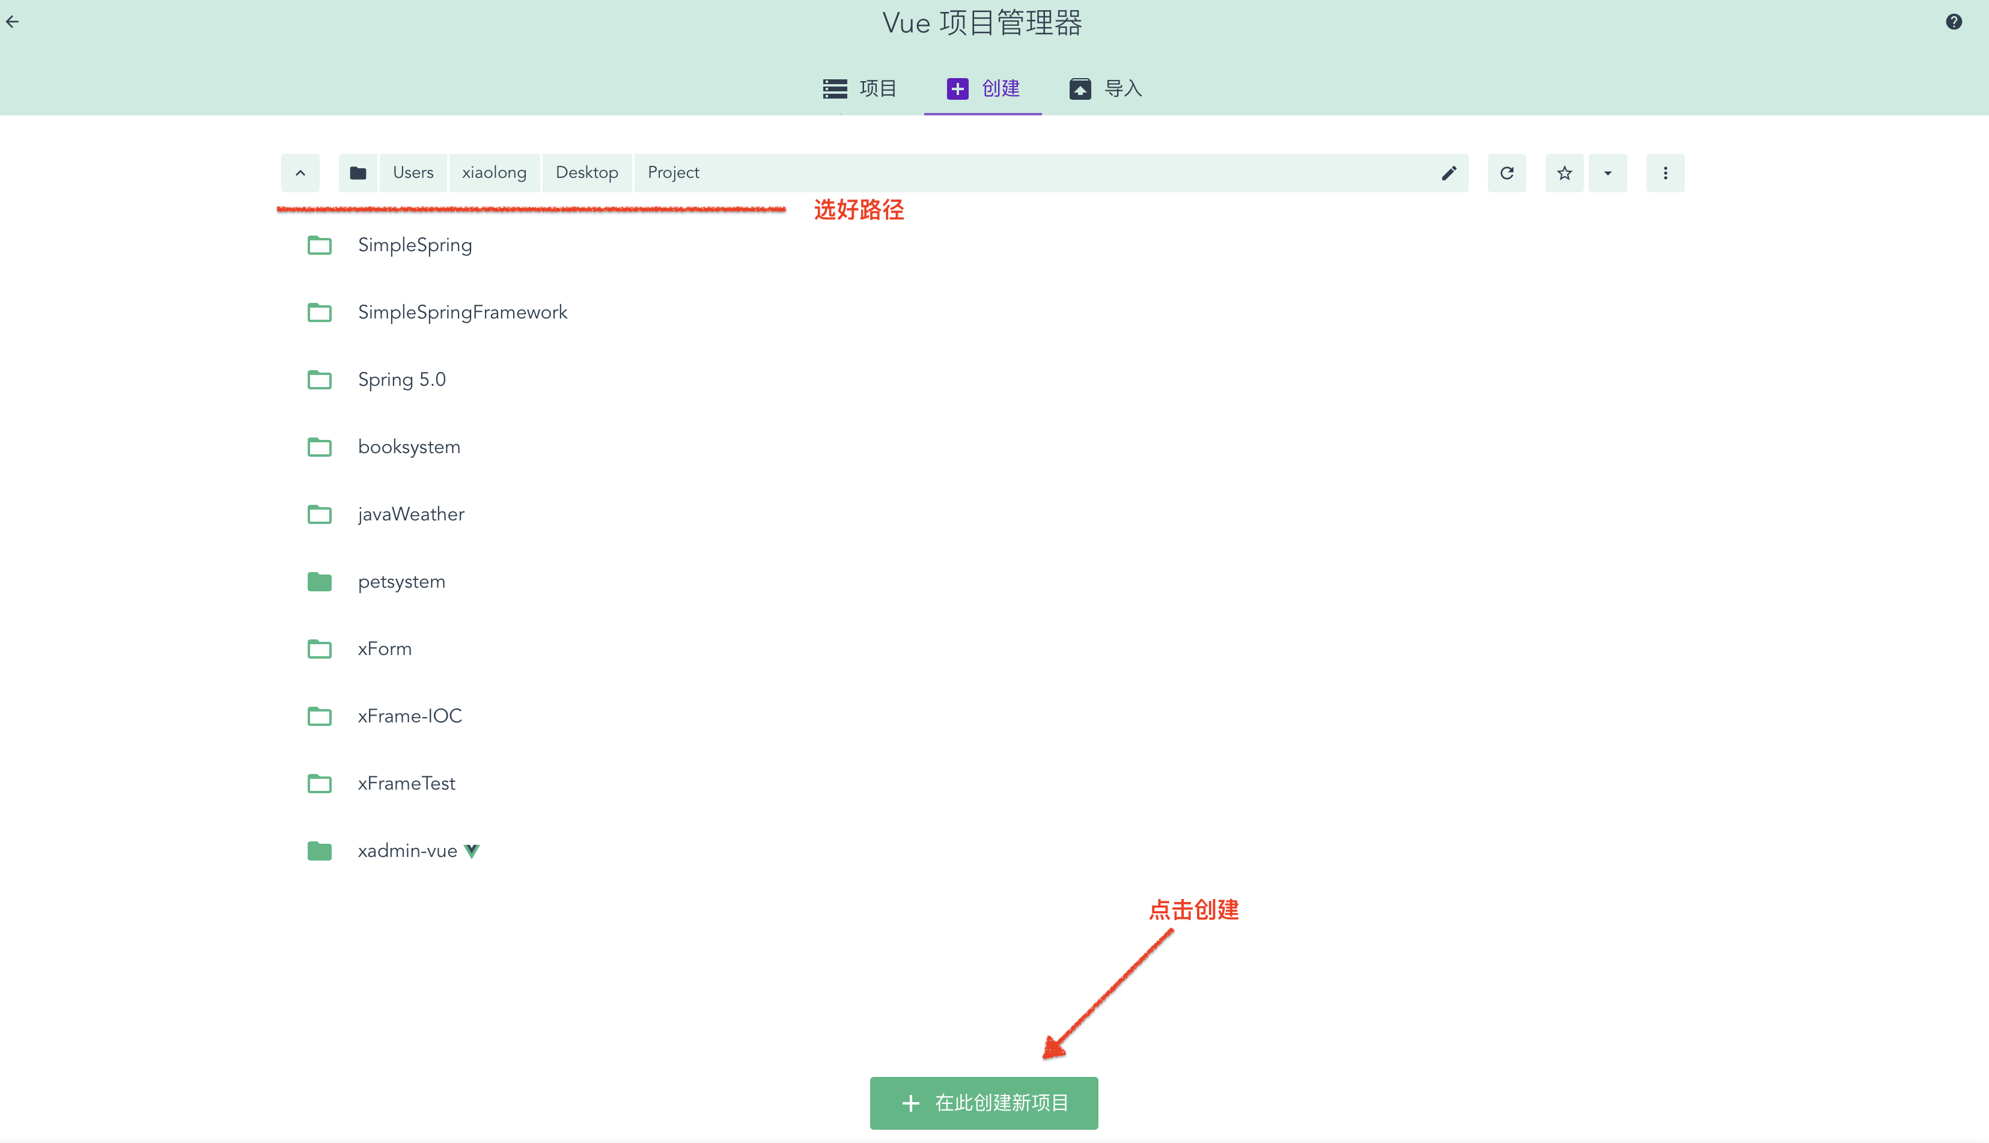This screenshot has width=1989, height=1143.
Task: Navigate up one folder level with arrow icon
Action: [x=300, y=172]
